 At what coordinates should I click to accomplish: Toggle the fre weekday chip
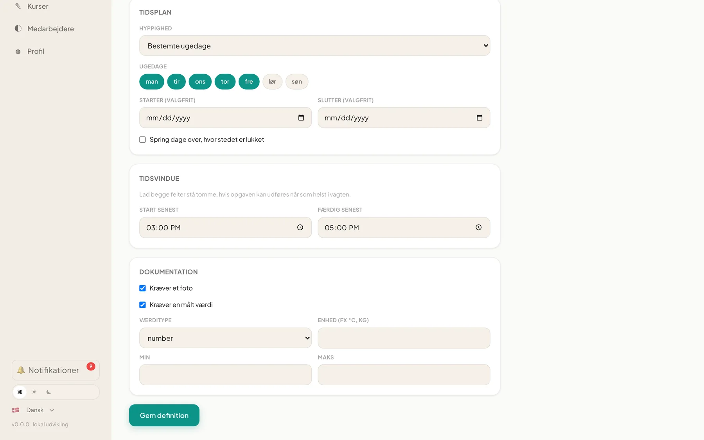(249, 82)
